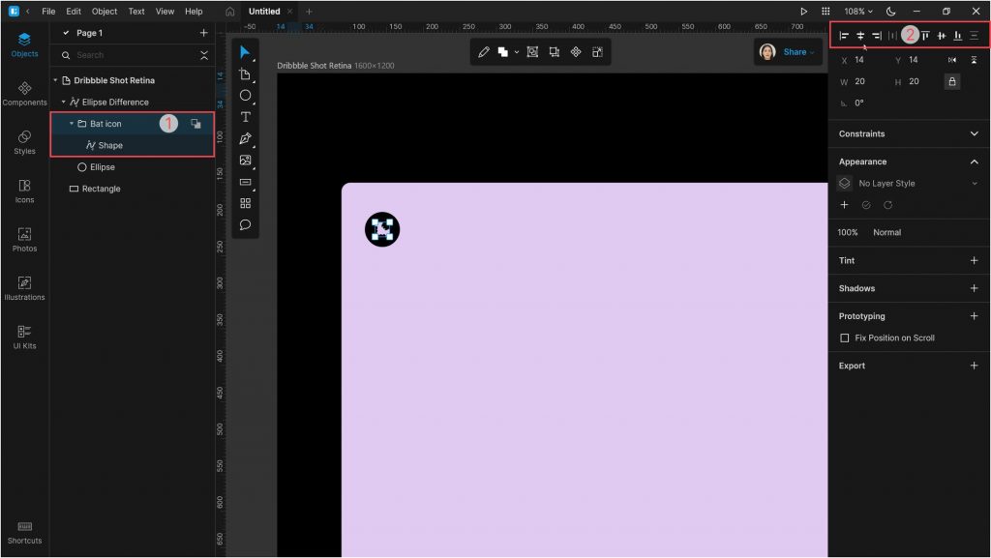Screen dimensions: 991x558
Task: Align selection to right edge
Action: 877,36
